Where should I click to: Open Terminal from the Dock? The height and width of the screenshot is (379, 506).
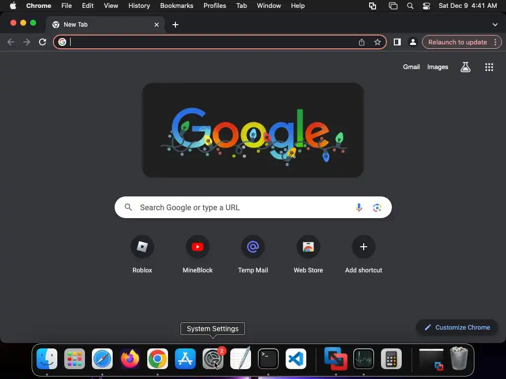[x=268, y=359]
